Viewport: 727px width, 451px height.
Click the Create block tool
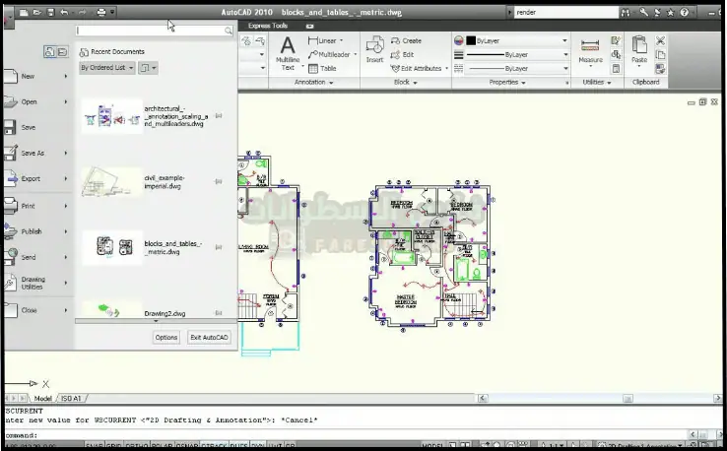coord(405,41)
